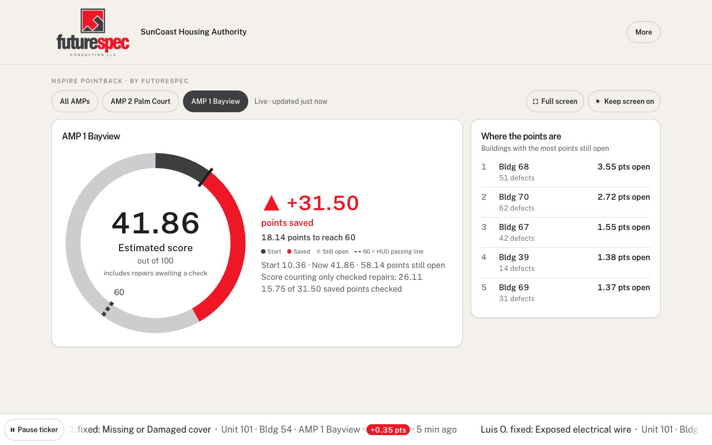Click the 'Where the points are' heading
This screenshot has height=445, width=712.
pyautogui.click(x=521, y=136)
